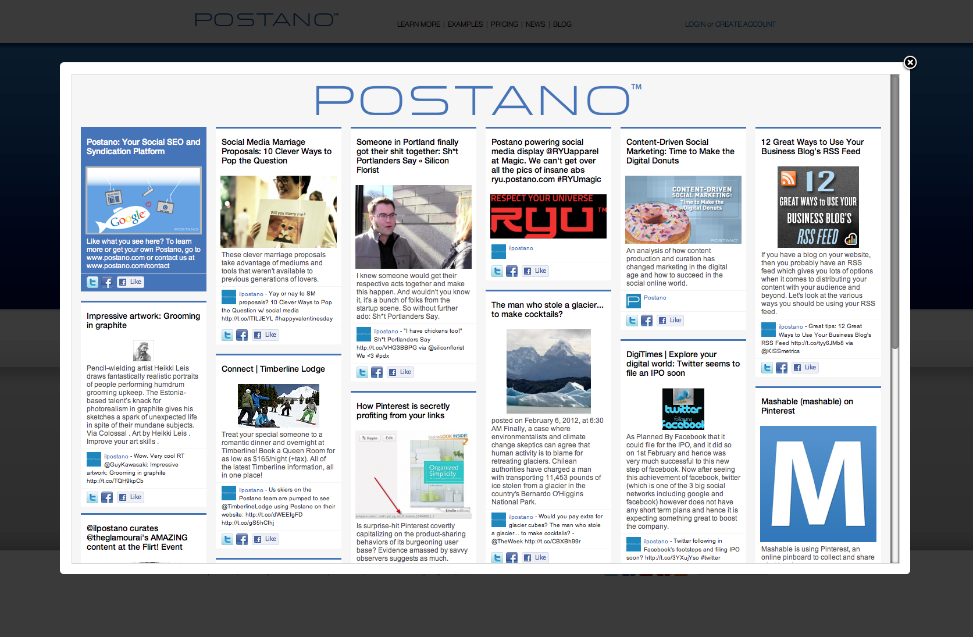The width and height of the screenshot is (973, 637).
Task: Like the Timberline Lodge card
Action: (x=265, y=539)
